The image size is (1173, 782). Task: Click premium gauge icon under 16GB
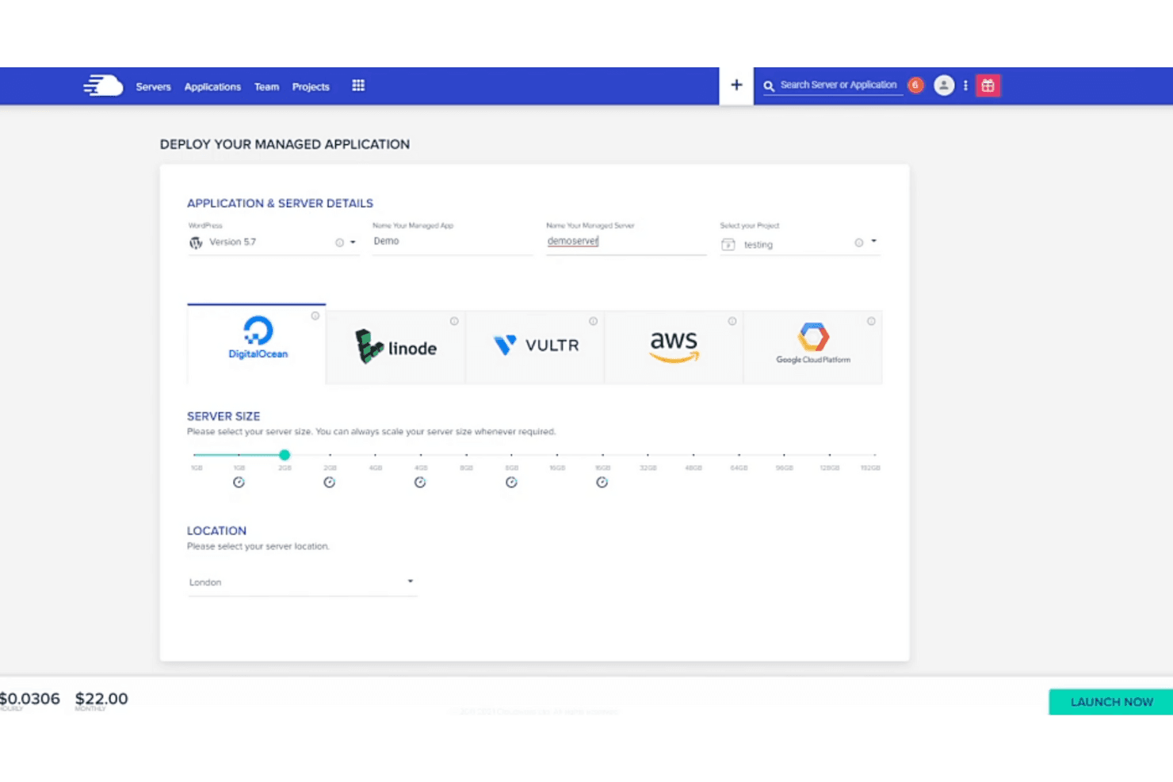click(x=602, y=483)
